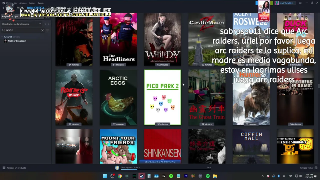Click the download manager icon at bottom
Image resolution: width=320 pixels, height=180 pixels.
[117, 168]
